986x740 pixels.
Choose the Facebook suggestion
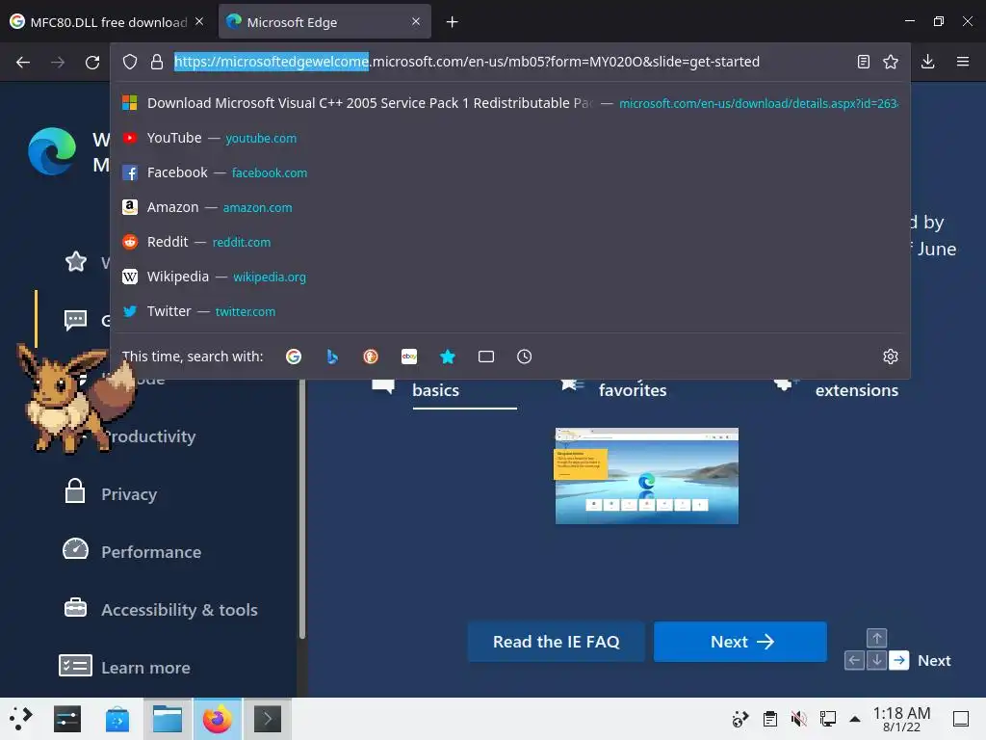tap(510, 172)
